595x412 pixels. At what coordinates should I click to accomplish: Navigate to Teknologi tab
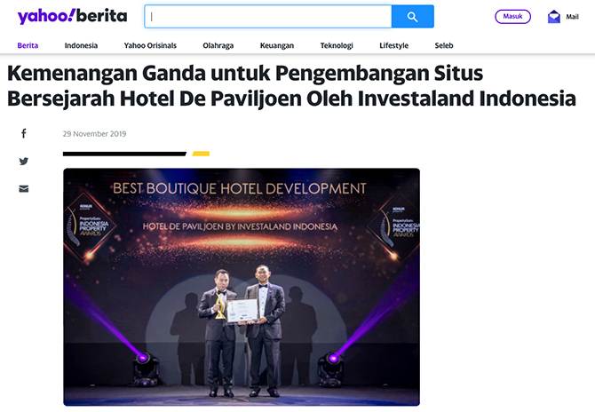pos(337,45)
